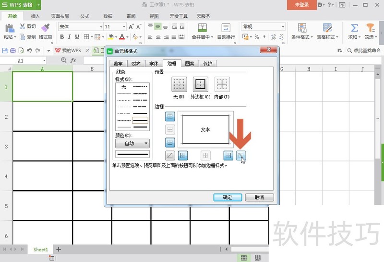Select the Sheet1 worksheet tab
The image size is (384, 262).
41,250
